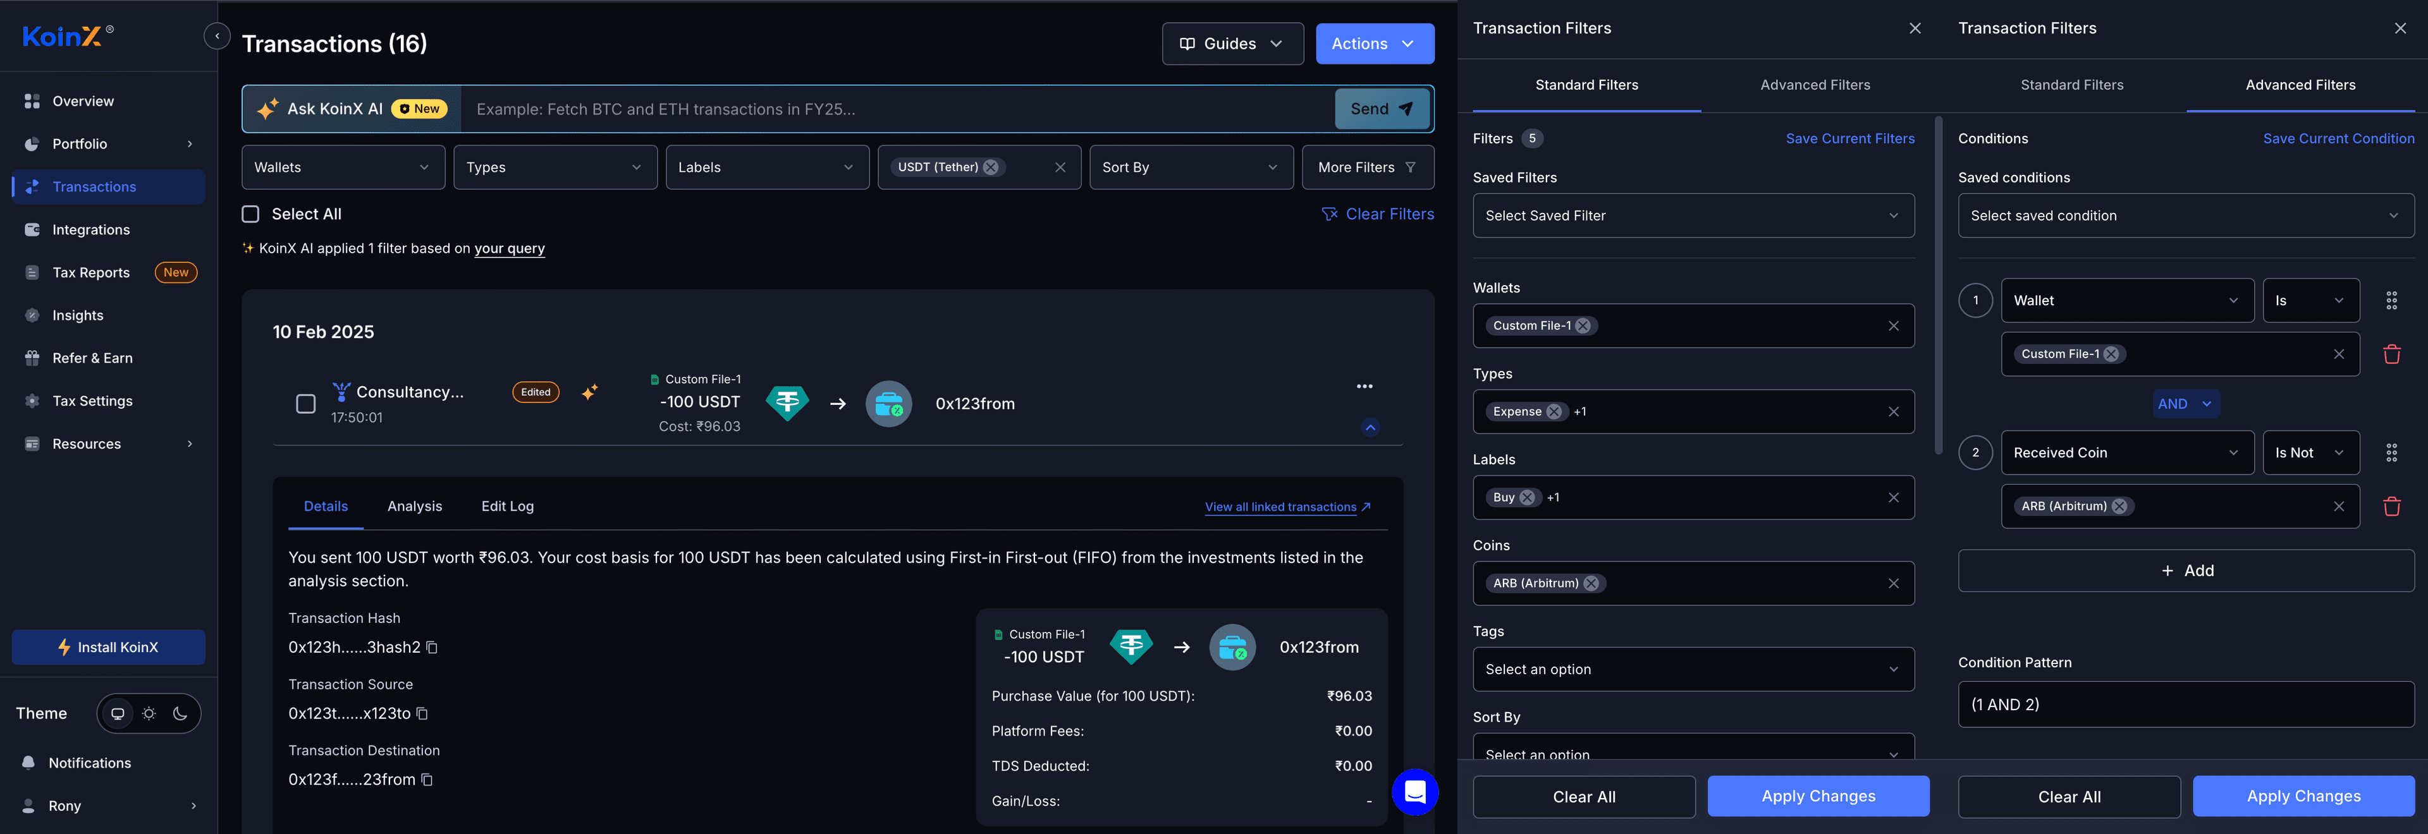Open Rony user profile menu
Screen dimensions: 2428x834
click(108, 806)
